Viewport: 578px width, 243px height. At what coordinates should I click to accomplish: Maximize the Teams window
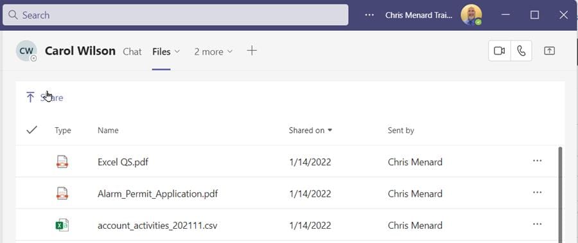(x=534, y=15)
